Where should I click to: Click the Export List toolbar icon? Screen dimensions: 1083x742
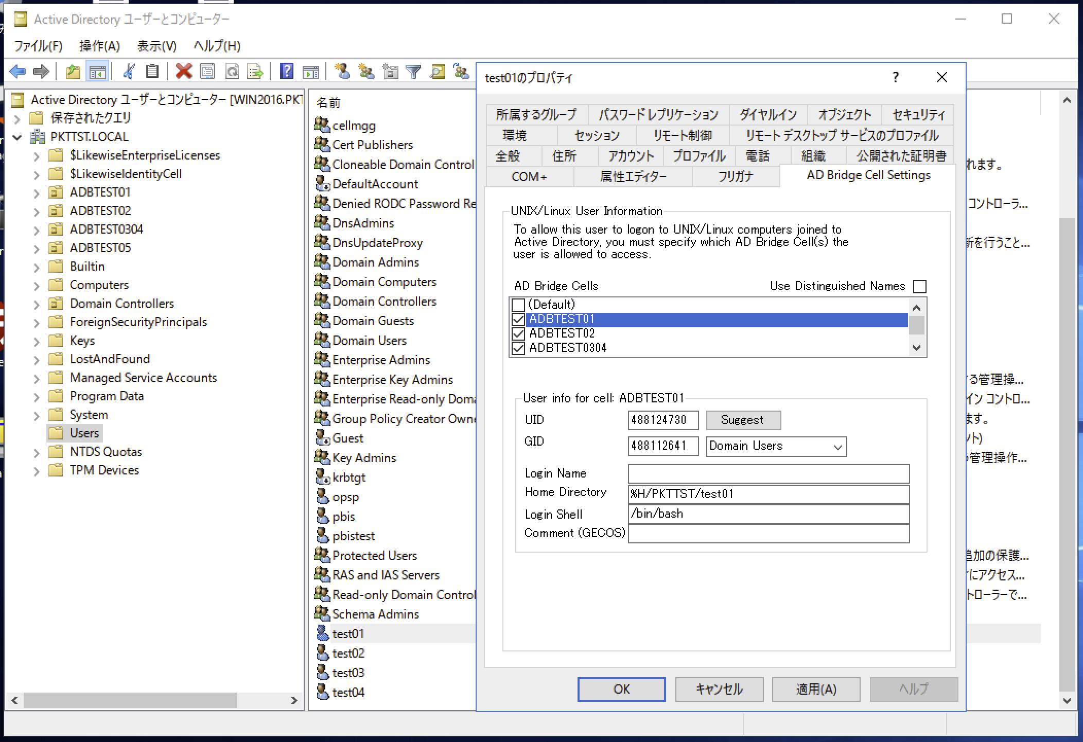255,71
